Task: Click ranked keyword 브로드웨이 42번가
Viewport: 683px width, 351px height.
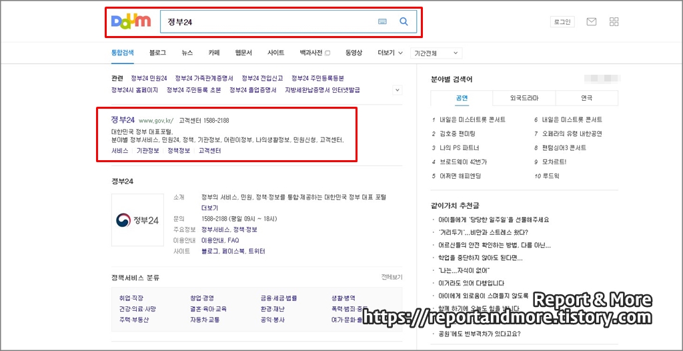Action: click(x=464, y=161)
